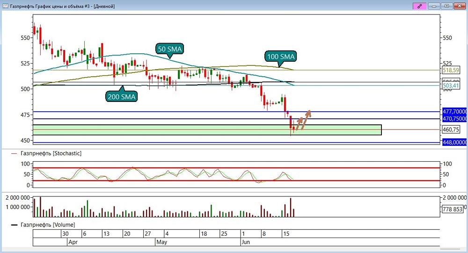Screen dimensions: 468x253
Task: Click the 100 label on the left Stochastic axis
Action: click(x=25, y=164)
